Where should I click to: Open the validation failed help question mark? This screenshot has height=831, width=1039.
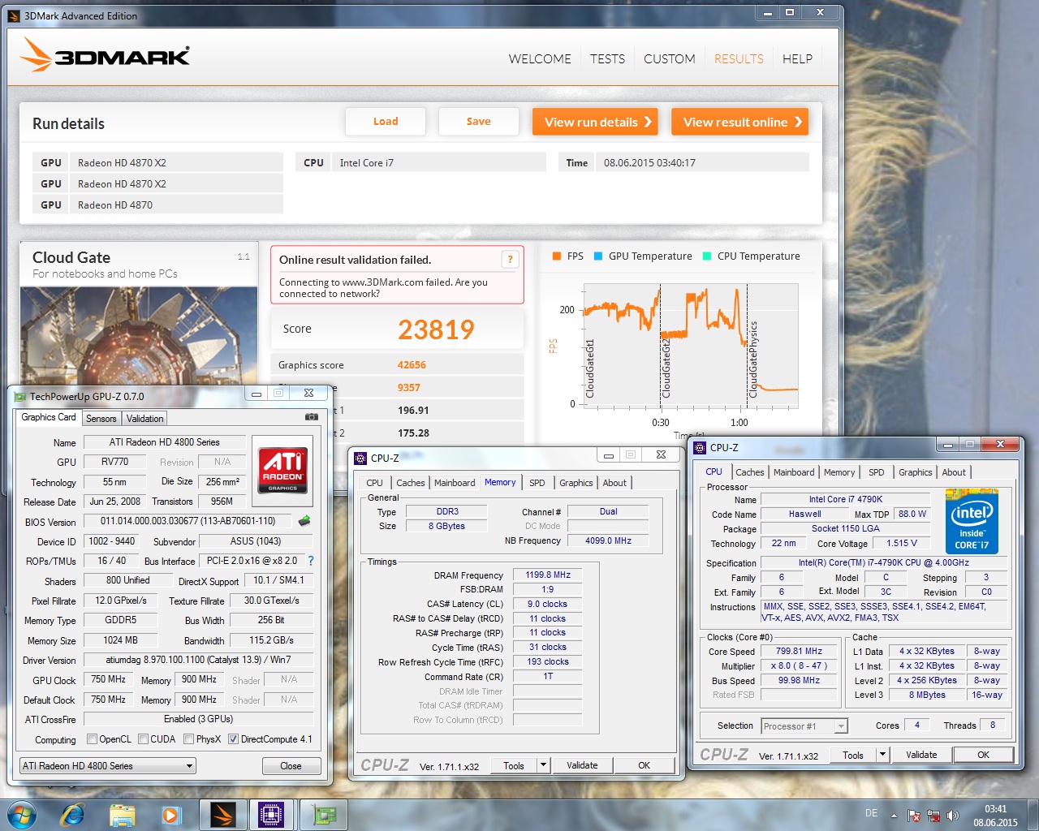(x=510, y=260)
